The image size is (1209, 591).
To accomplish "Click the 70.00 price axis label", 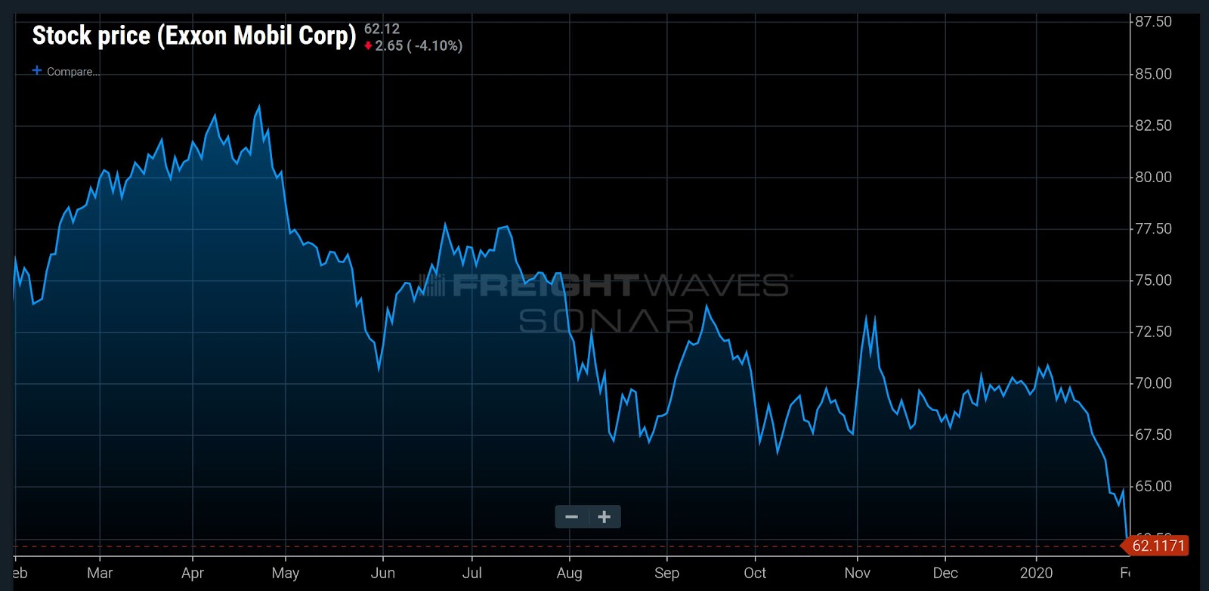I will (x=1154, y=383).
